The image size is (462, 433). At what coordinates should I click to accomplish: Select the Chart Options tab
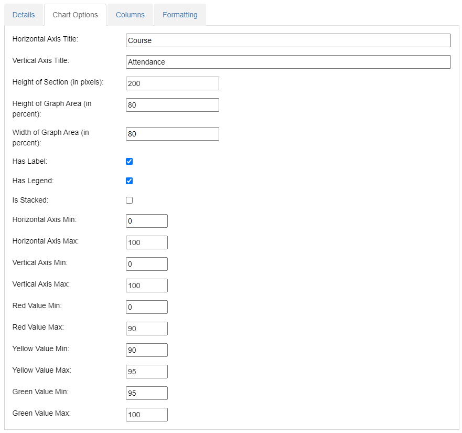click(75, 15)
